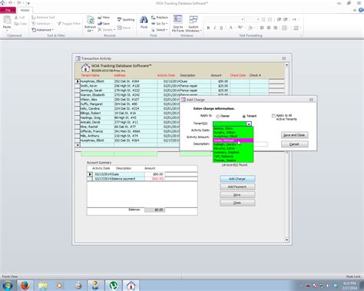The image size is (364, 291).
Task: Click the Underline formatting button
Action: (x=221, y=28)
